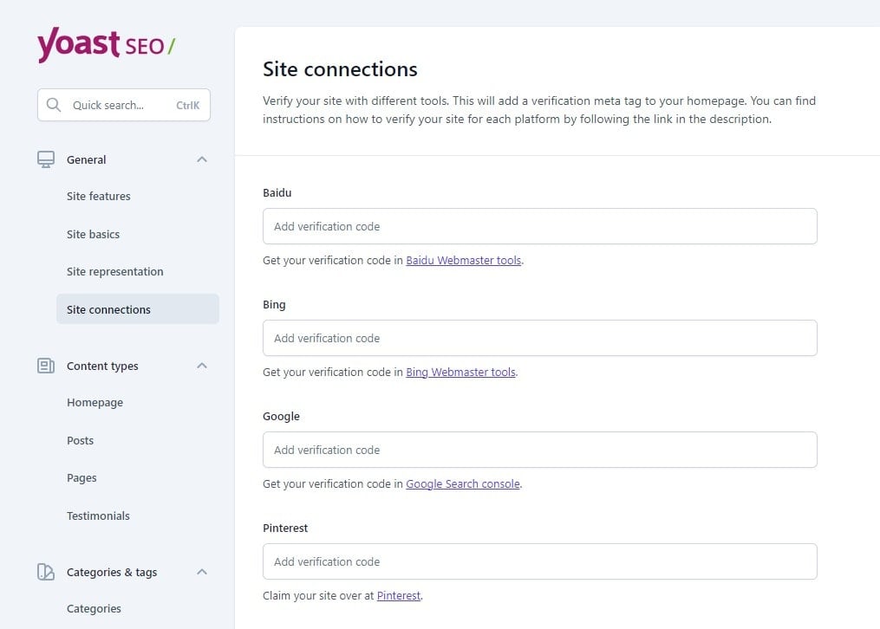This screenshot has width=880, height=629.
Task: Click the CtrlK shortcut hint
Action: point(187,106)
